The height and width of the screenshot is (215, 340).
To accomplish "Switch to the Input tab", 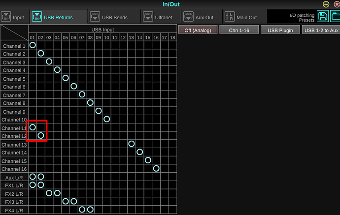I will 14,17.
